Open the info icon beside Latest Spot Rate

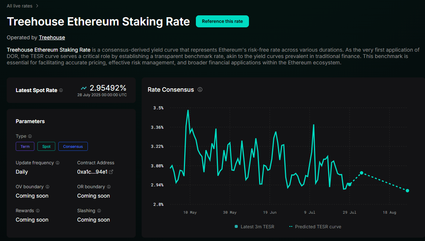pos(61,91)
